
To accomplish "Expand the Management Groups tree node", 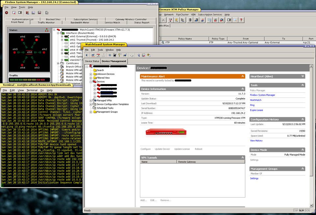I will [91, 112].
